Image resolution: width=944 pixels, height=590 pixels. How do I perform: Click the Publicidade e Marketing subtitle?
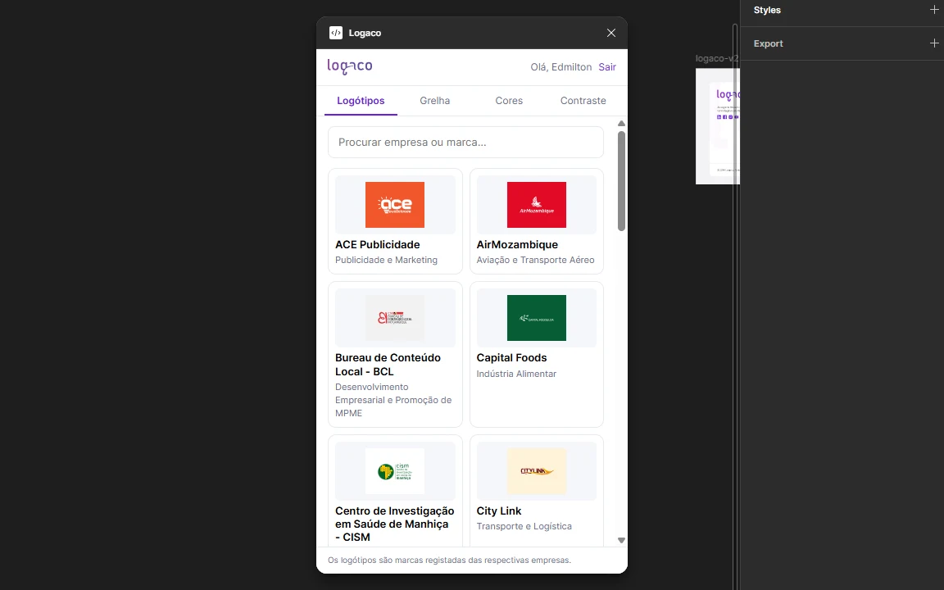click(x=387, y=260)
